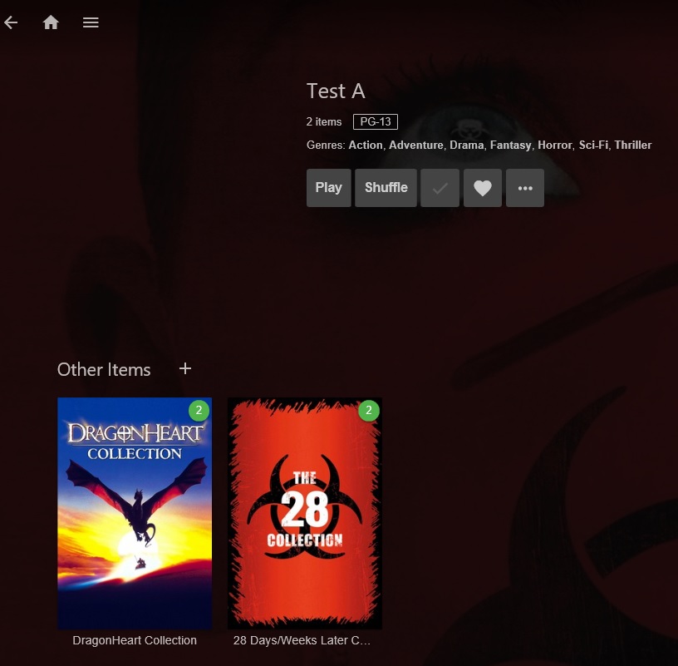Screen dimensions: 678x666
Task: Go to the home screen
Action: [51, 22]
